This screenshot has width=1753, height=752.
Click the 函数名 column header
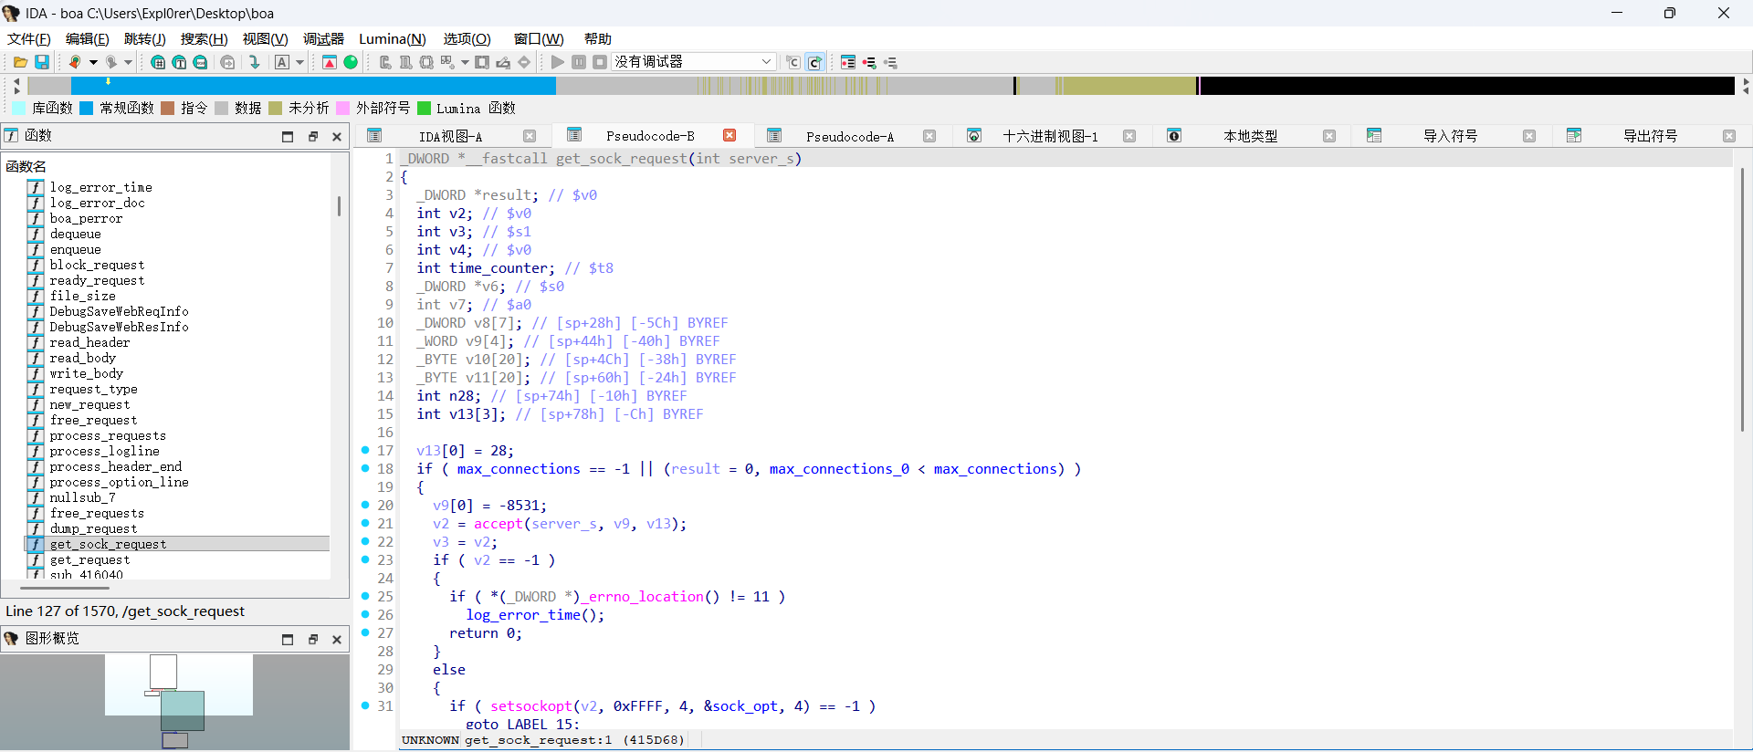26,166
